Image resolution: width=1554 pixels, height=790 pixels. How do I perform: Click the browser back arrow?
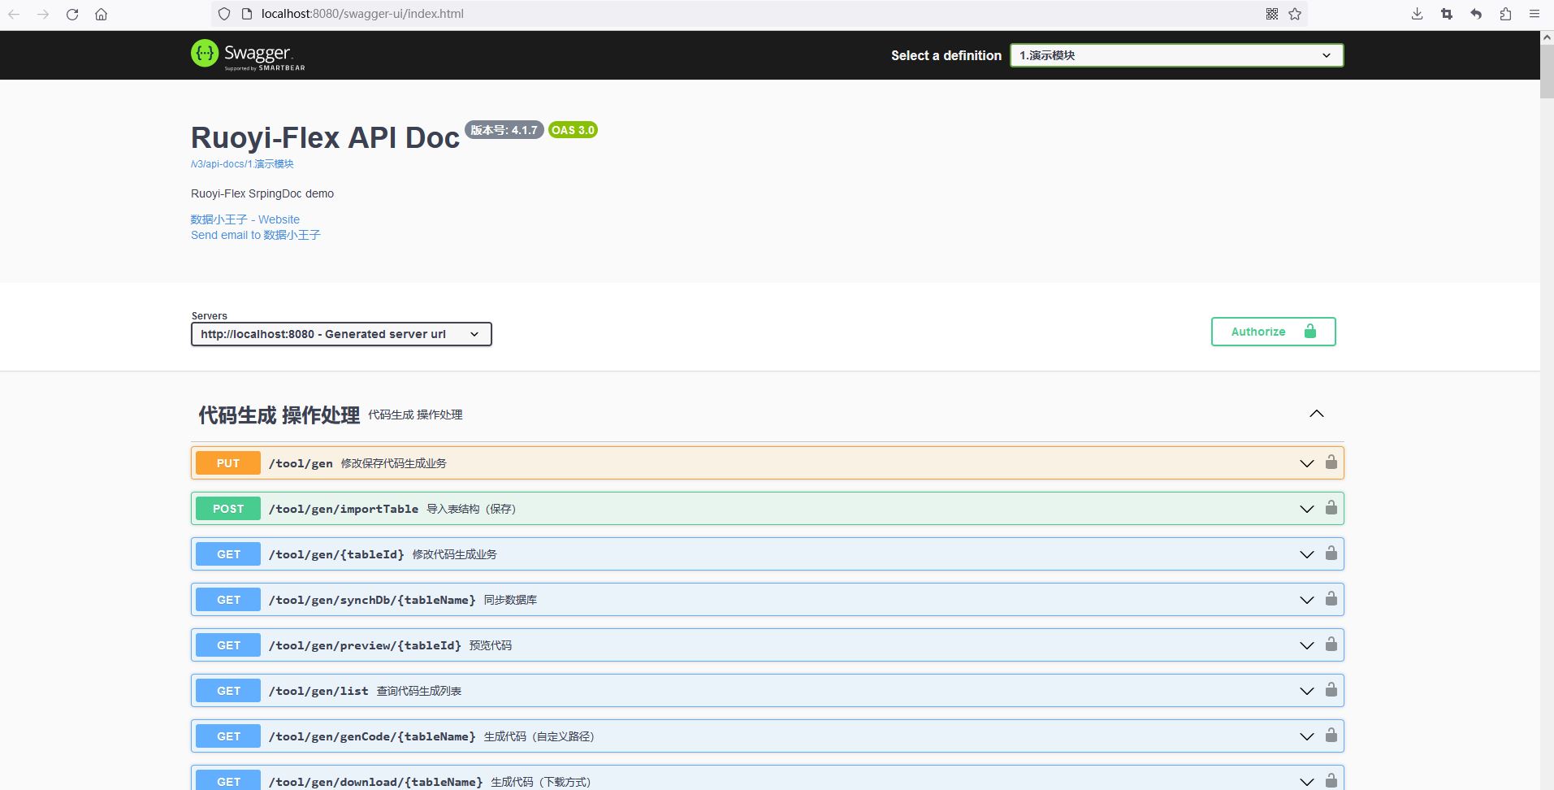pyautogui.click(x=14, y=14)
